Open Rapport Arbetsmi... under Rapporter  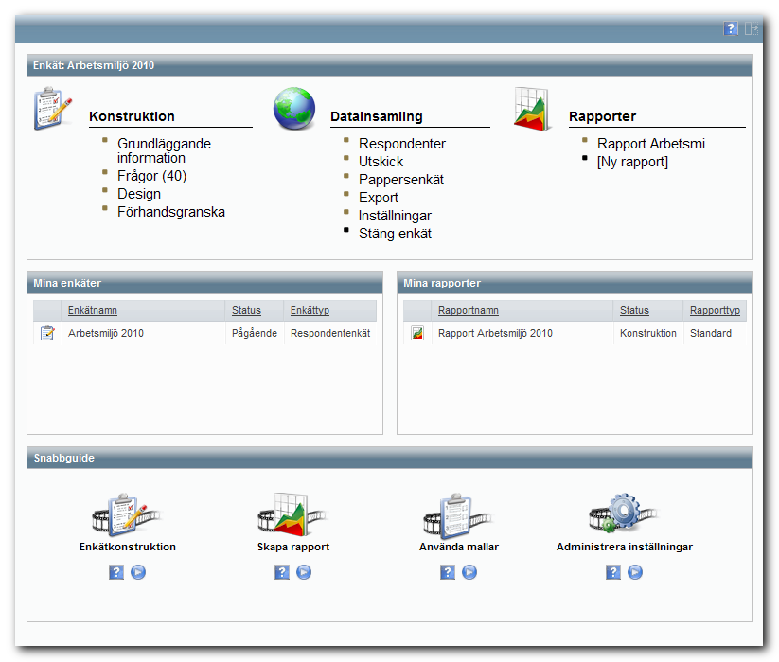(x=656, y=144)
